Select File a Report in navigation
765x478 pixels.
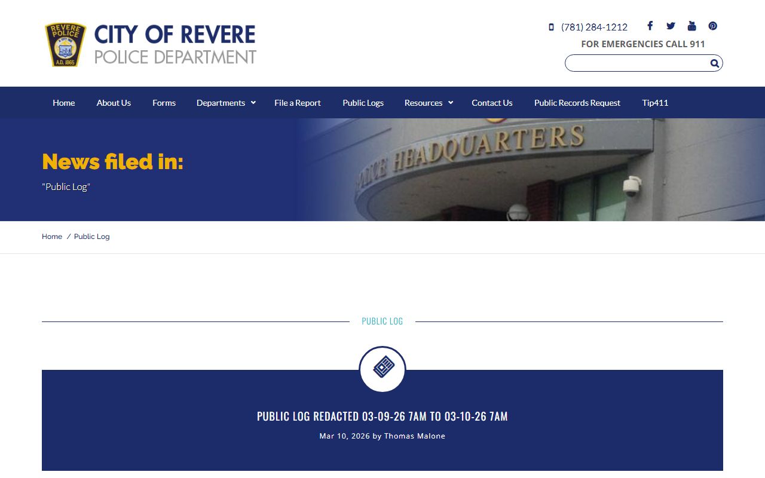coord(298,103)
